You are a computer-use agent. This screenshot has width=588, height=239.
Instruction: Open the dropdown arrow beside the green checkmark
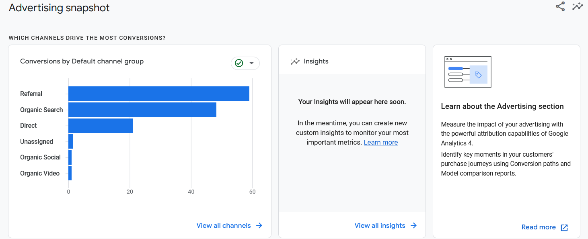252,63
